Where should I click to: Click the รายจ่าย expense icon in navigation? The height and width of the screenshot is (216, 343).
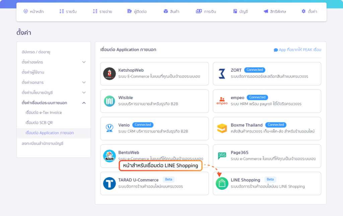(95, 11)
